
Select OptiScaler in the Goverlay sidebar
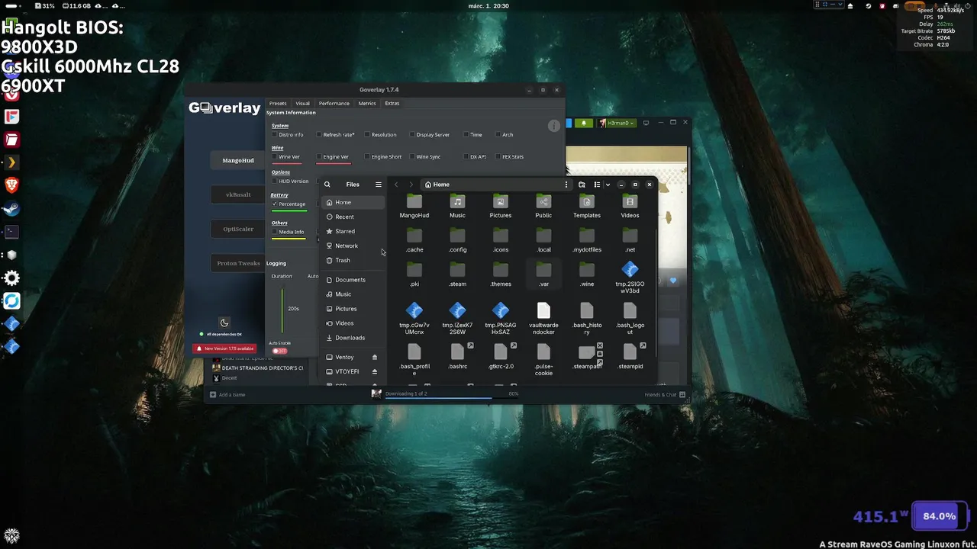(238, 229)
